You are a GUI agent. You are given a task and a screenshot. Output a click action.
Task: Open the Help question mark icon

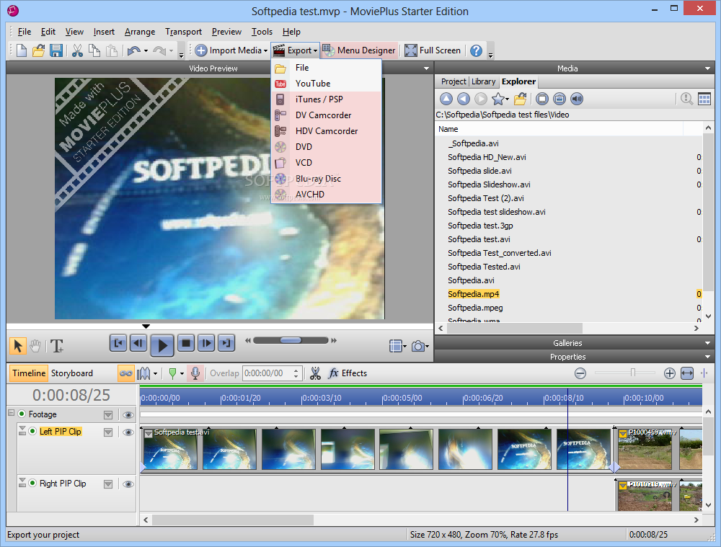(x=477, y=50)
